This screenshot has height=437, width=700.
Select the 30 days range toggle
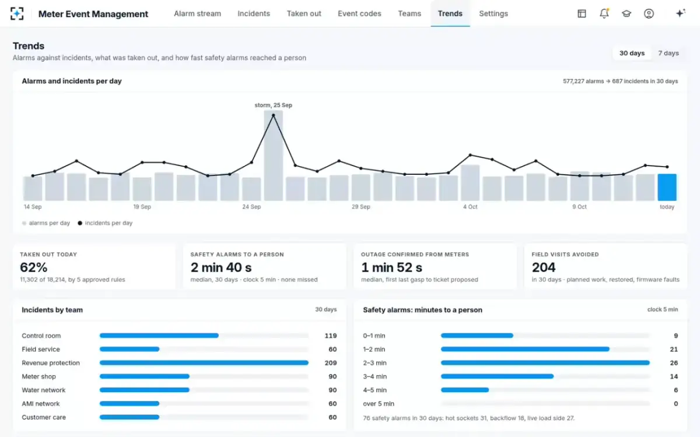[632, 53]
